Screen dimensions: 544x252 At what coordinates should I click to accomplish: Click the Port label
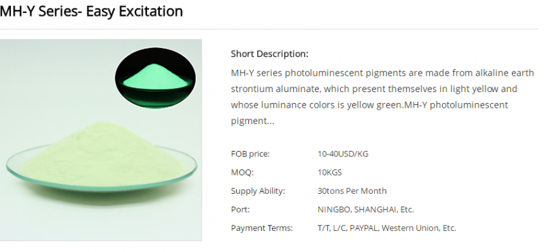point(240,209)
